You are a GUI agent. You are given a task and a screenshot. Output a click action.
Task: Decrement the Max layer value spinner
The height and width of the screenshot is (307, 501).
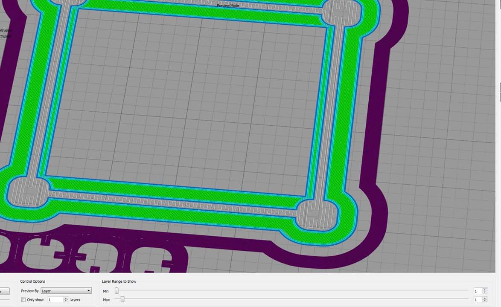pos(485,301)
